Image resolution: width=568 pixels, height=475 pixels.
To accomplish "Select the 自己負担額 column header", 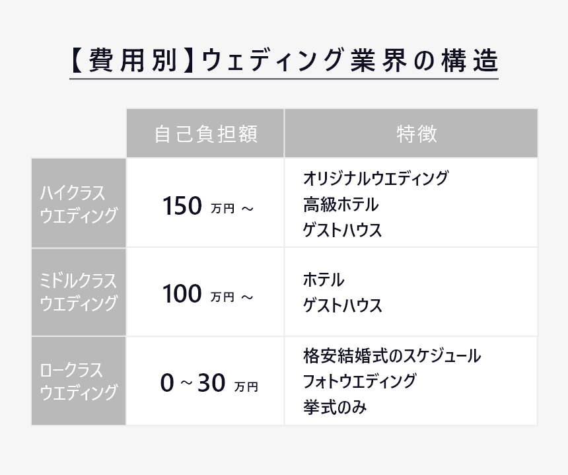I will [x=205, y=133].
